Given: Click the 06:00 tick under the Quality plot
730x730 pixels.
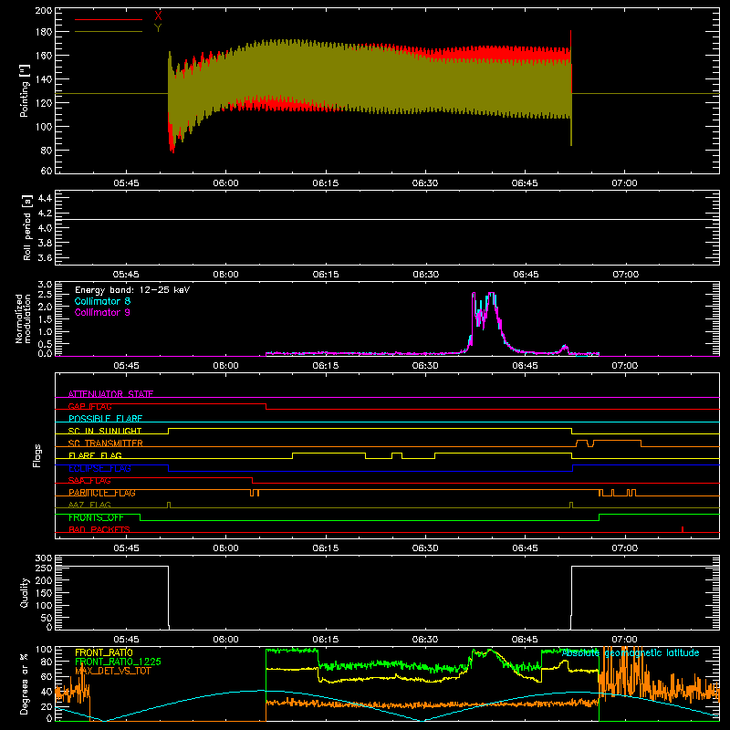Looking at the screenshot, I should [225, 640].
